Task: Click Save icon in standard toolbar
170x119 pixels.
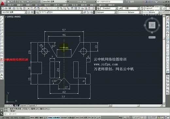Action: click(x=10, y=8)
